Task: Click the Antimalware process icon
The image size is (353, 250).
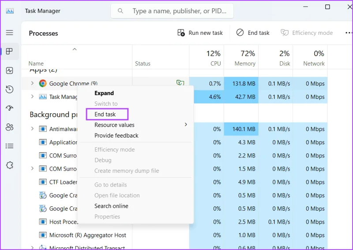Action: pos(43,129)
